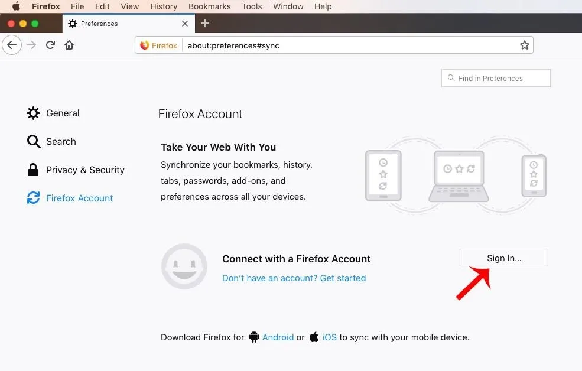Open the View menu
Image resolution: width=582 pixels, height=371 pixels.
pyautogui.click(x=130, y=6)
